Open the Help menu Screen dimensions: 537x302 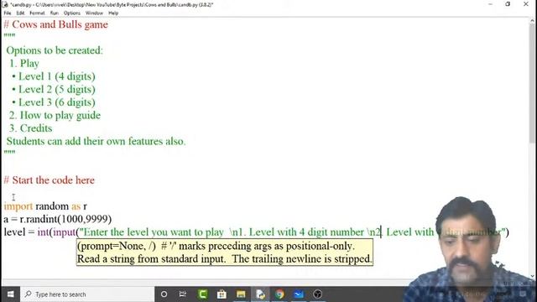tap(113, 13)
